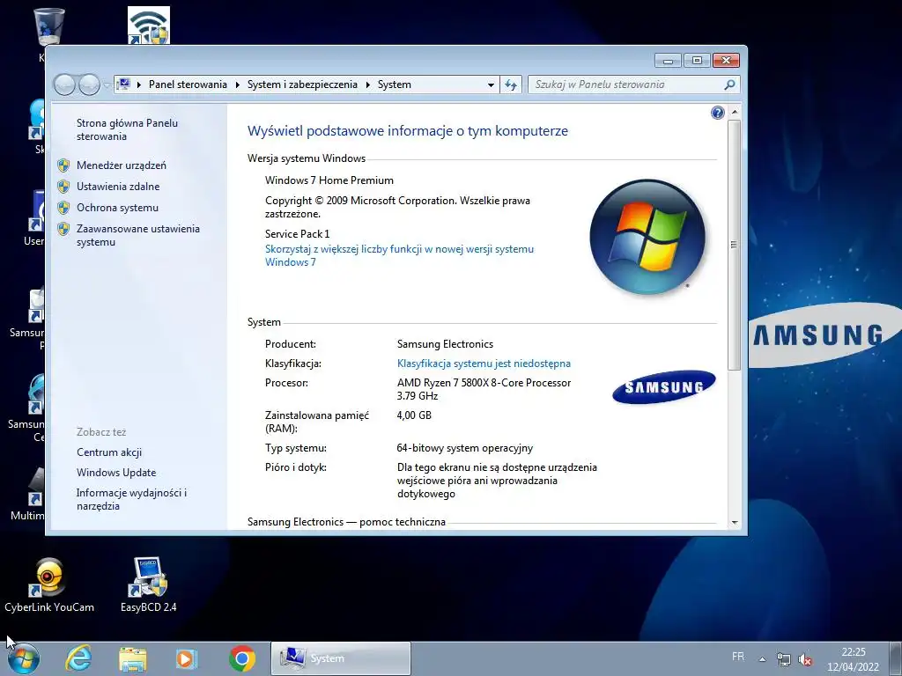Open Google Chrome from taskbar
This screenshot has height=676, width=902.
pyautogui.click(x=241, y=658)
